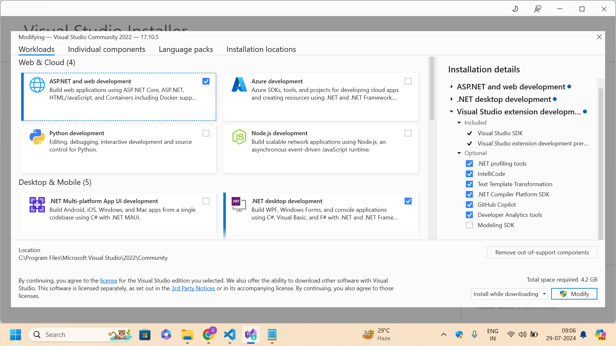The image size is (616, 346).
Task: Open the notification bell icon
Action: coord(584,335)
